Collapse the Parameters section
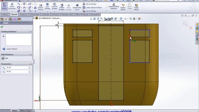This screenshot has height=112, width=199. [x=31, y=64]
